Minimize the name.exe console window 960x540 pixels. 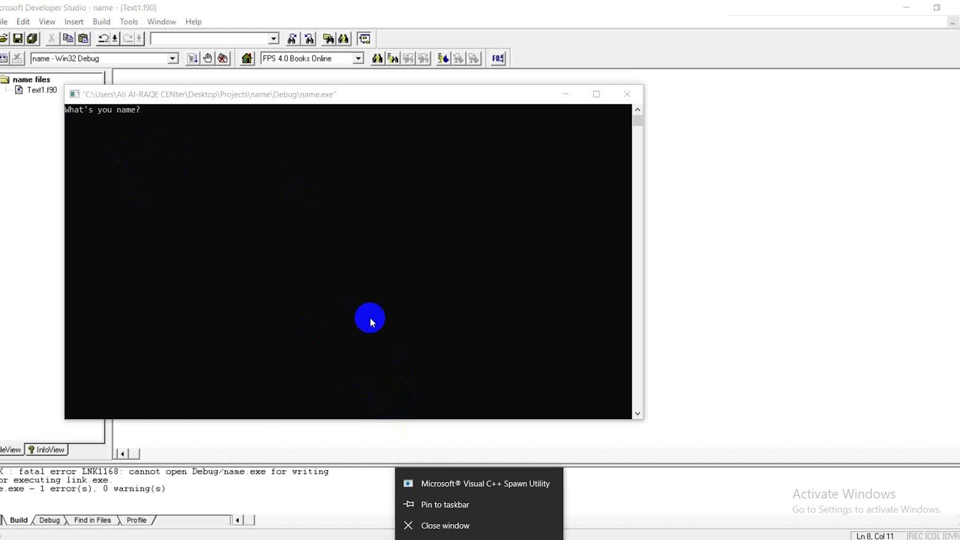(x=566, y=94)
